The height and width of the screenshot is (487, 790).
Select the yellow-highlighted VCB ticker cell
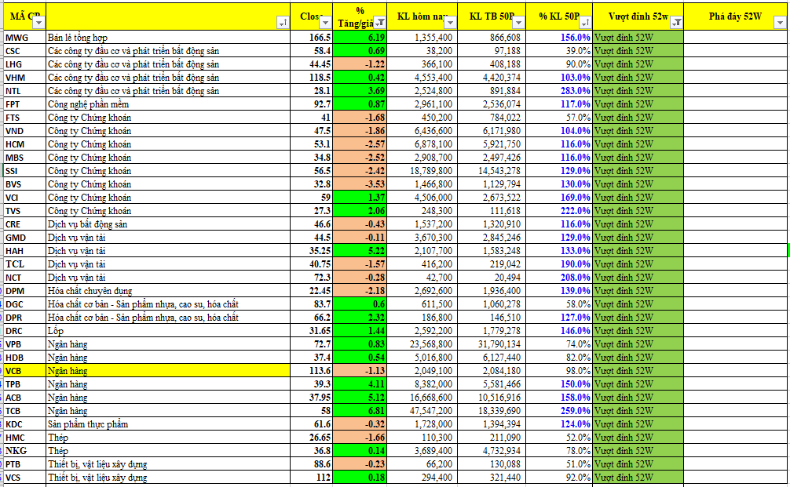pos(24,371)
